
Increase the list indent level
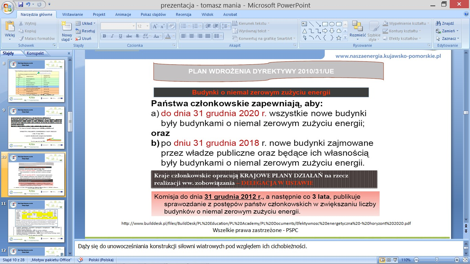pos(215,26)
